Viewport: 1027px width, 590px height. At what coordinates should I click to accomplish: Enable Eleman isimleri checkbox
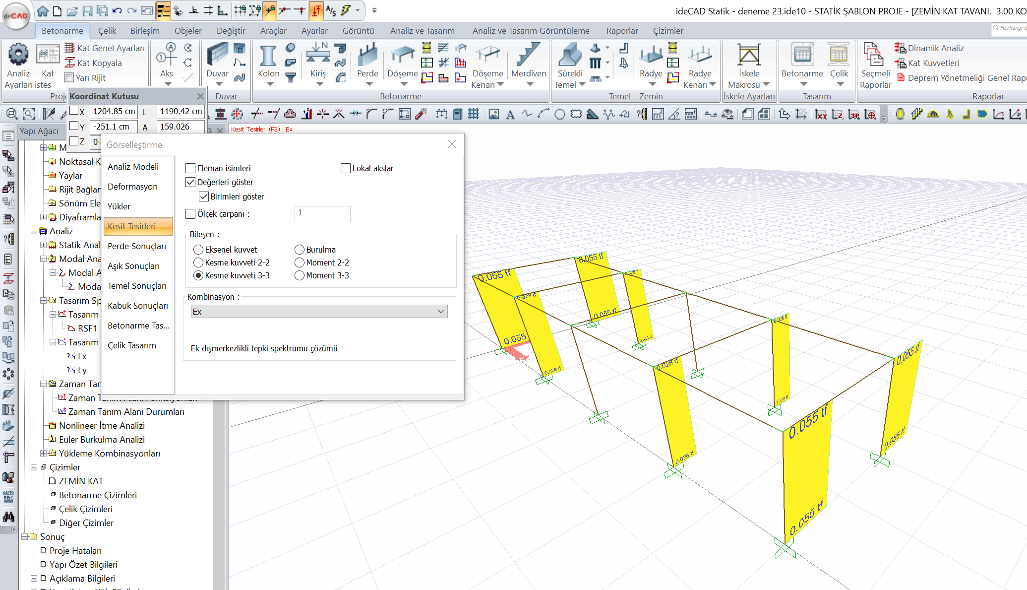(190, 168)
